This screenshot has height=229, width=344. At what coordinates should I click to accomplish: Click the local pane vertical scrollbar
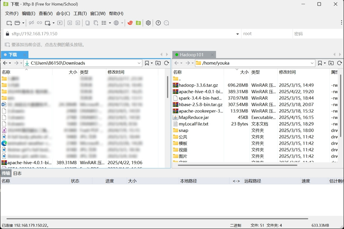coord(167,87)
